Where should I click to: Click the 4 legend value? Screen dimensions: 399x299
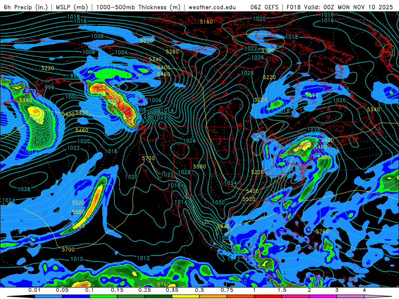tap(364, 290)
